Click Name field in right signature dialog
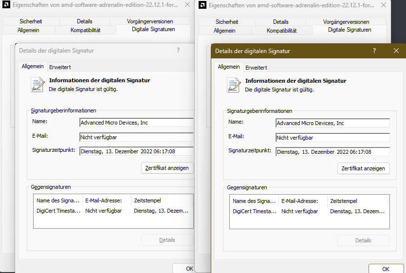 tap(332, 123)
